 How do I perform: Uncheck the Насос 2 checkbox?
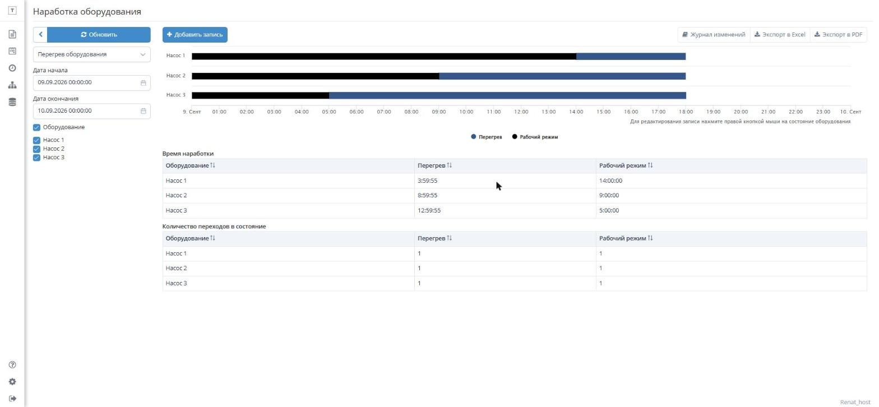[x=37, y=149]
